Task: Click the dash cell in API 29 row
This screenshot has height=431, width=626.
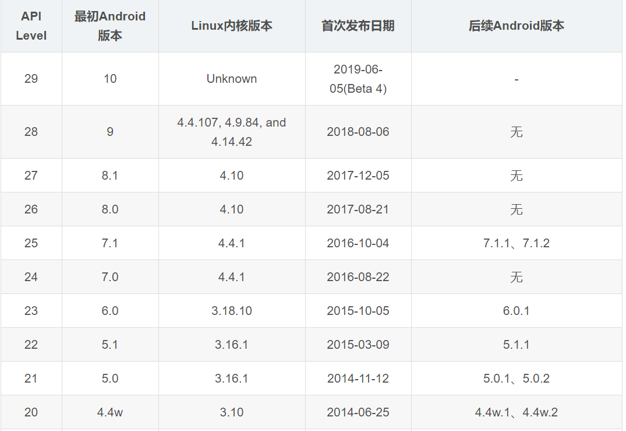Action: 517,79
